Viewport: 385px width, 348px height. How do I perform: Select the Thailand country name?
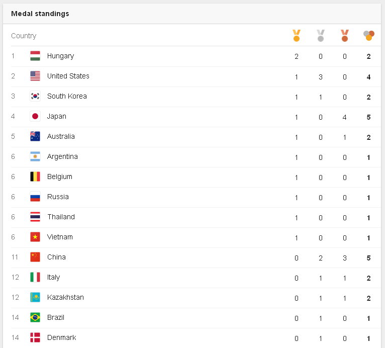61,217
